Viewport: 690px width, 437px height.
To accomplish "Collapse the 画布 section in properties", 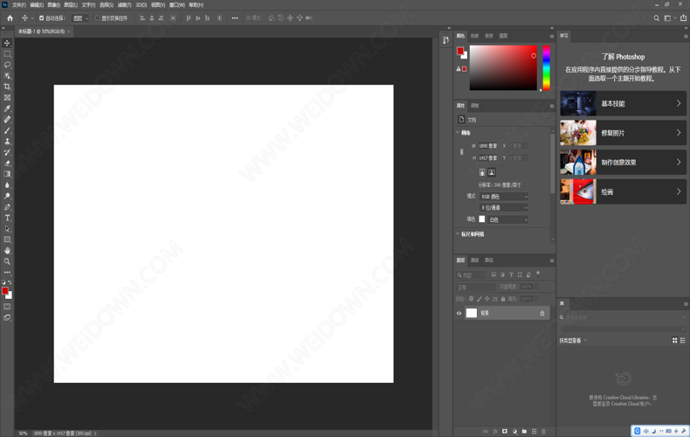I will pyautogui.click(x=458, y=133).
